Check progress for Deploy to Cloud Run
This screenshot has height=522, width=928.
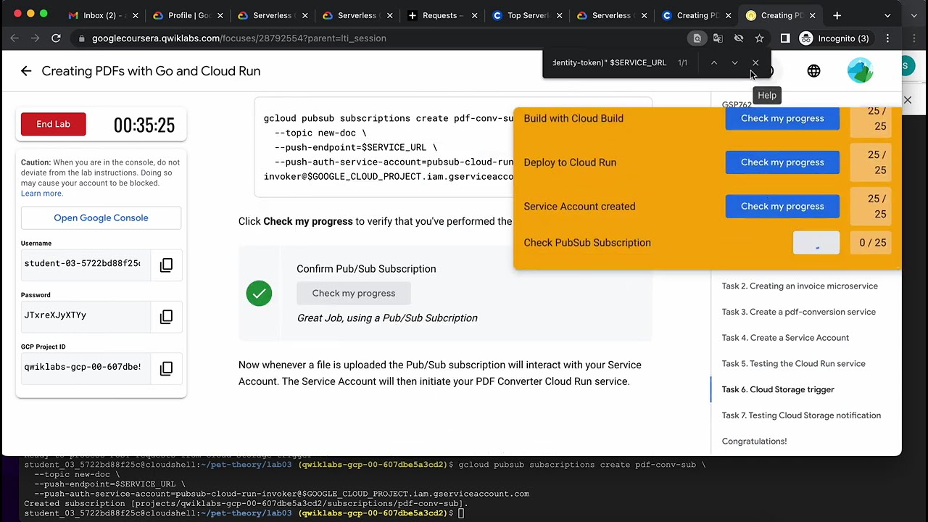point(782,162)
